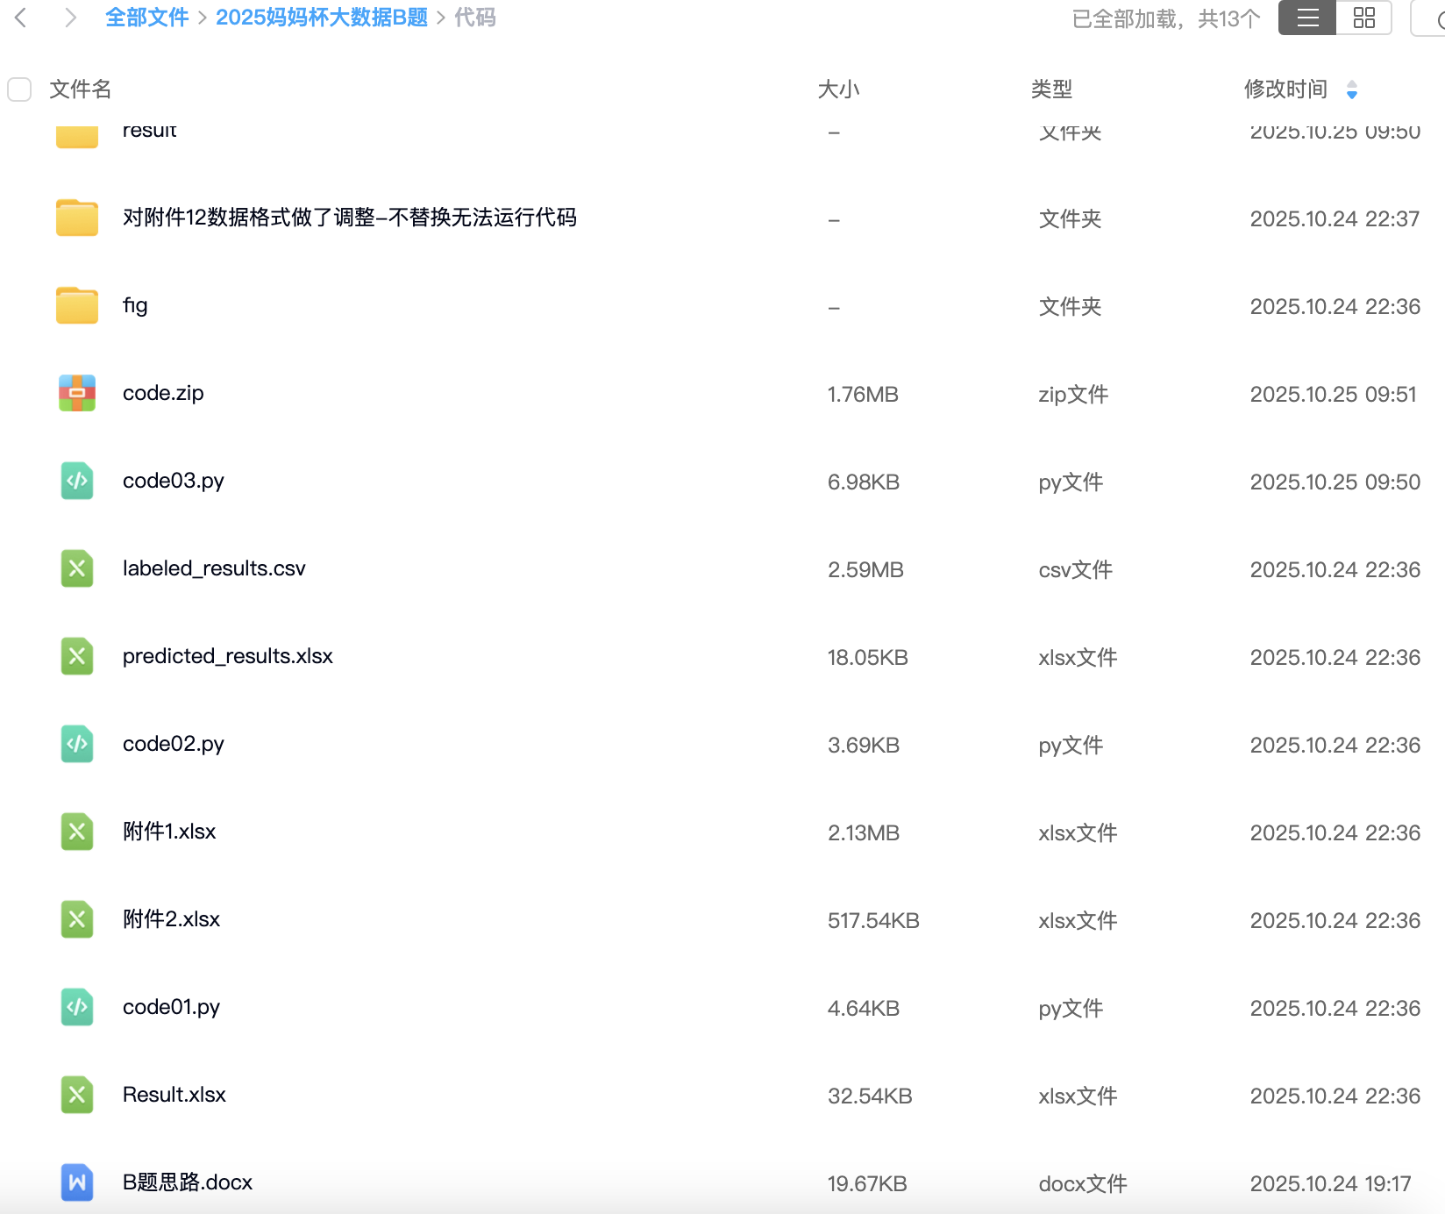The image size is (1445, 1214).
Task: Click the forward navigation arrow
Action: [x=70, y=18]
